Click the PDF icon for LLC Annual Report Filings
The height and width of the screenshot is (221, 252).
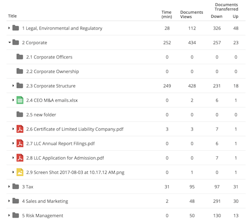tap(20, 143)
